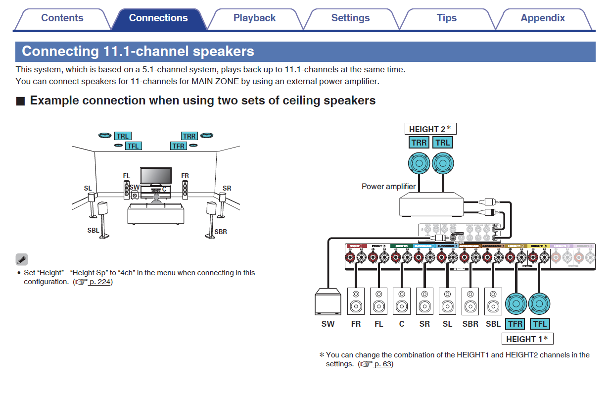The height and width of the screenshot is (399, 610).
Task: Open the Contents tab
Action: [x=62, y=18]
